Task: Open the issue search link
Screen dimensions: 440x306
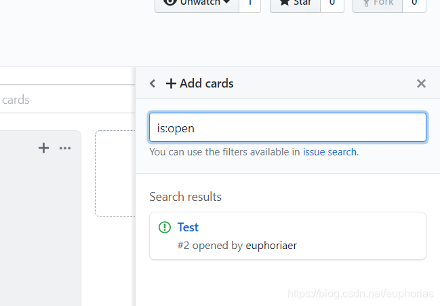Action: point(329,152)
